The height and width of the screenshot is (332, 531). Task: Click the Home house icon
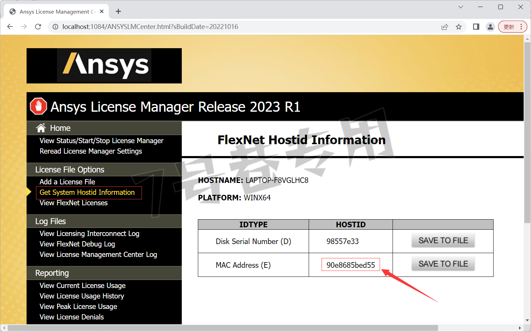41,128
